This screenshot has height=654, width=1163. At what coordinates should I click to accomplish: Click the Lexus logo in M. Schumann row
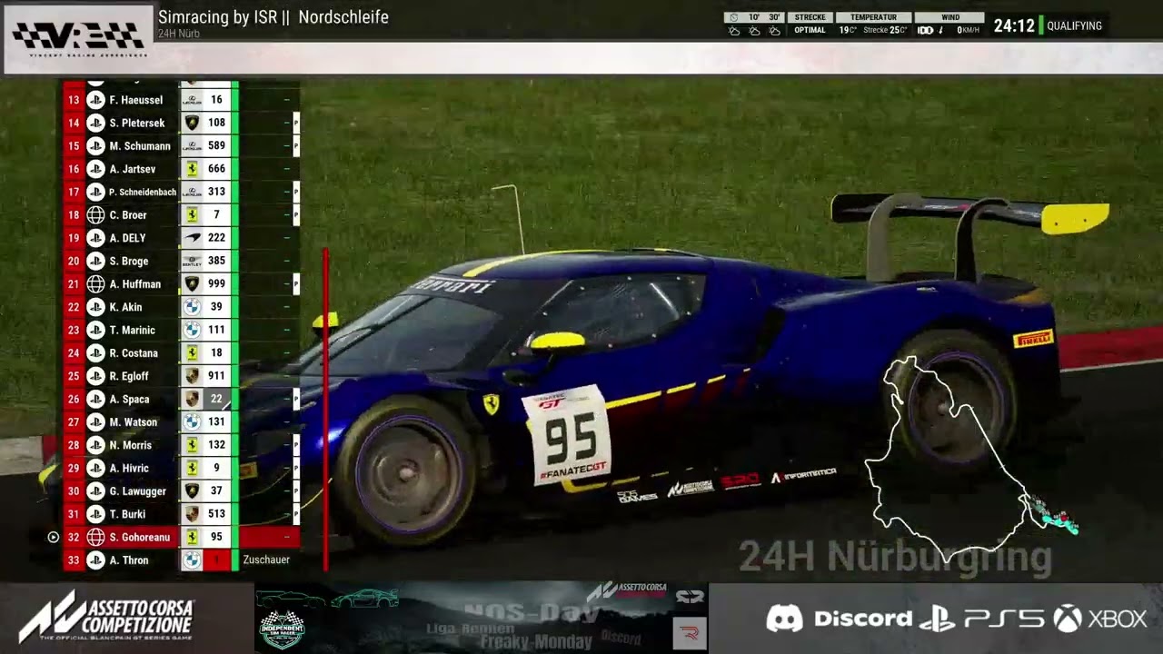click(x=192, y=146)
